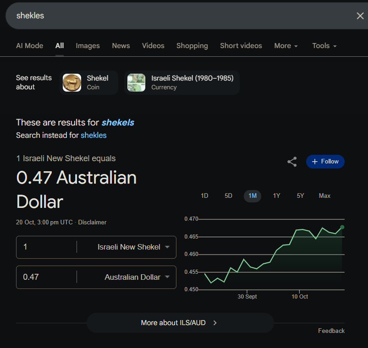Open More about ILS/AUD
This screenshot has width=368, height=348.
180,323
